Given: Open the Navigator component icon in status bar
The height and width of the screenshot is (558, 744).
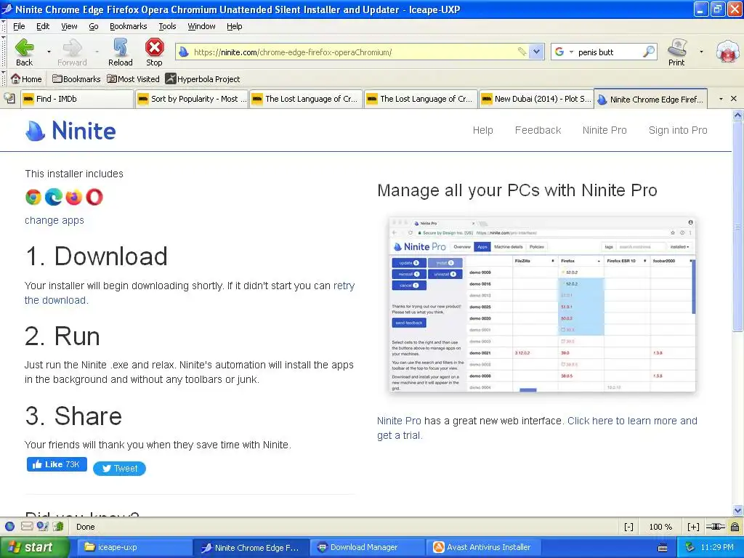Looking at the screenshot, I should click(9, 526).
